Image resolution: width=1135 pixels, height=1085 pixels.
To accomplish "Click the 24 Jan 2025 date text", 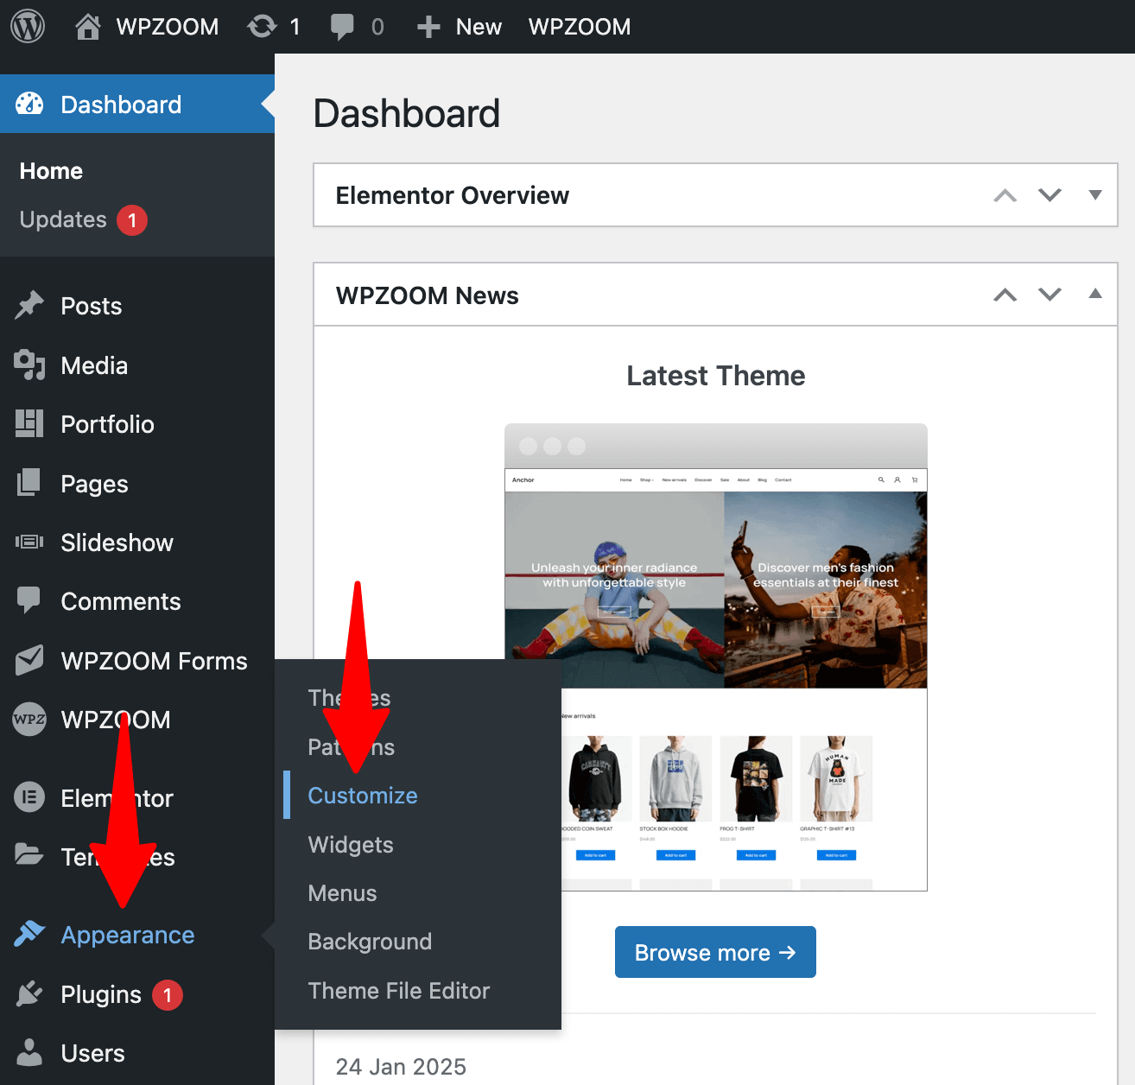I will pos(401,1067).
